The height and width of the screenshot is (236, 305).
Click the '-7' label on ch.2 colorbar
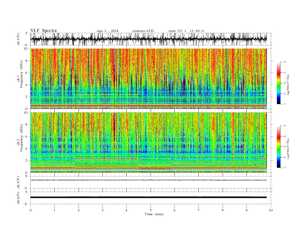[x=284, y=168]
